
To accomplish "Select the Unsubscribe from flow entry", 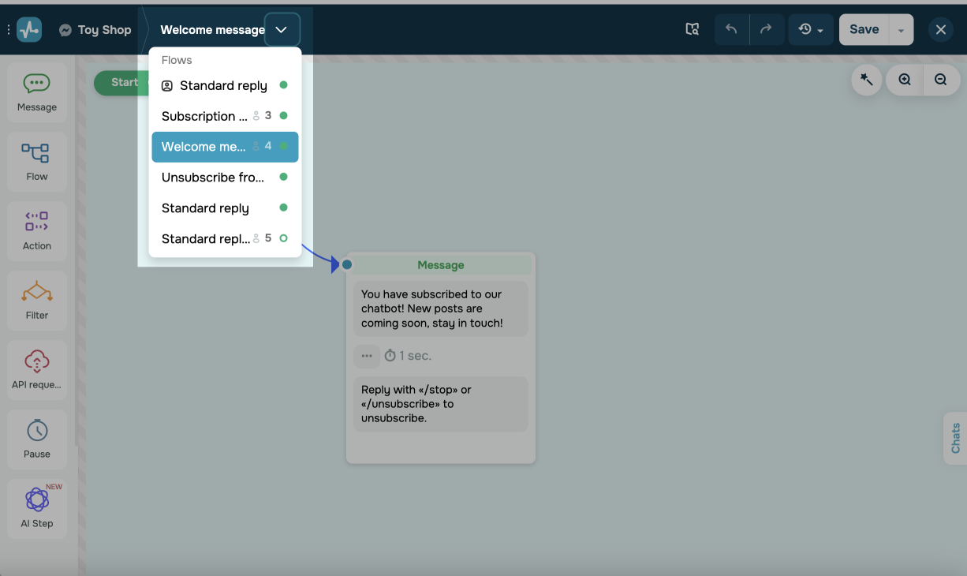I will click(x=225, y=178).
